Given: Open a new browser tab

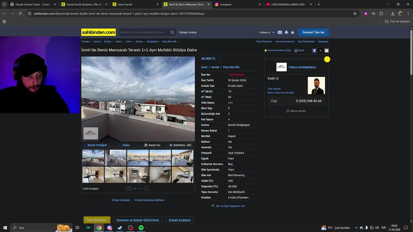Looking at the screenshot, I should pos(319,4).
